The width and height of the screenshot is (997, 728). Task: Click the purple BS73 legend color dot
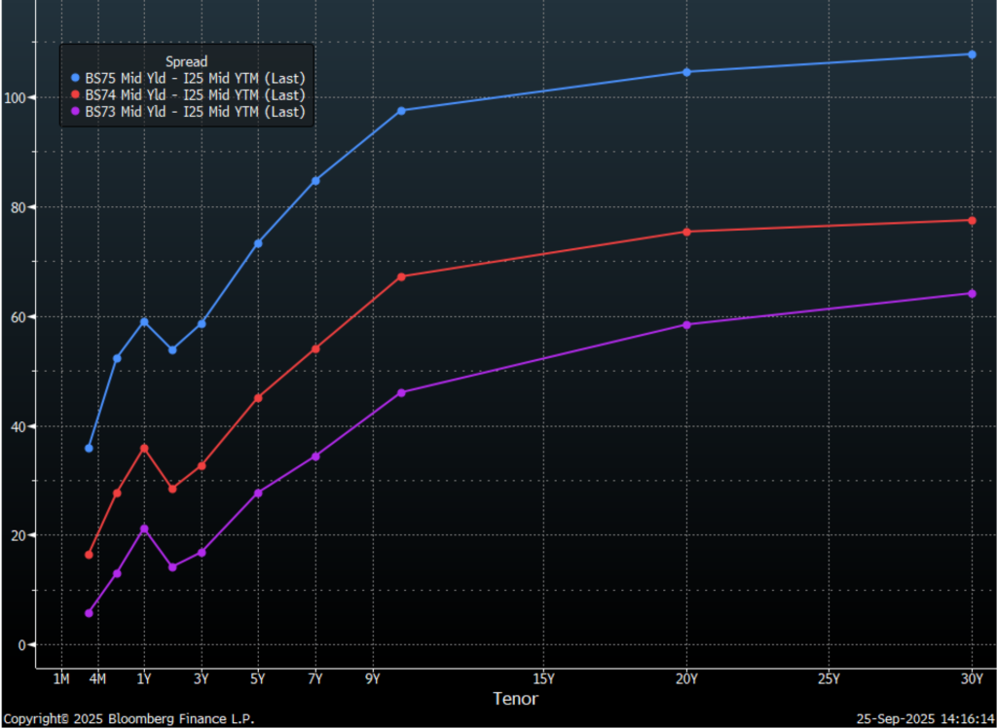77,112
